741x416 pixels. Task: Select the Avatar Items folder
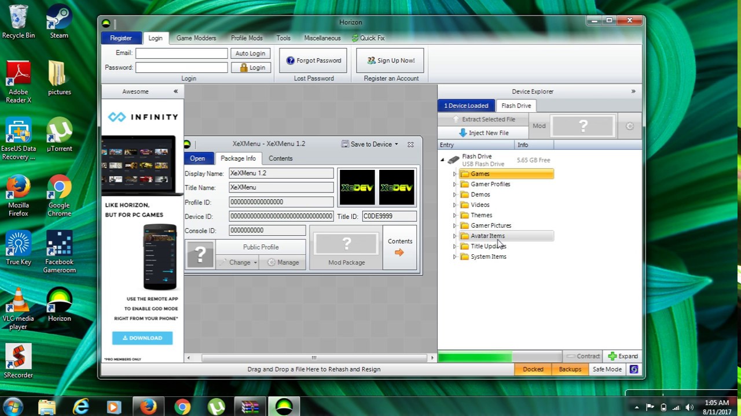(507, 236)
